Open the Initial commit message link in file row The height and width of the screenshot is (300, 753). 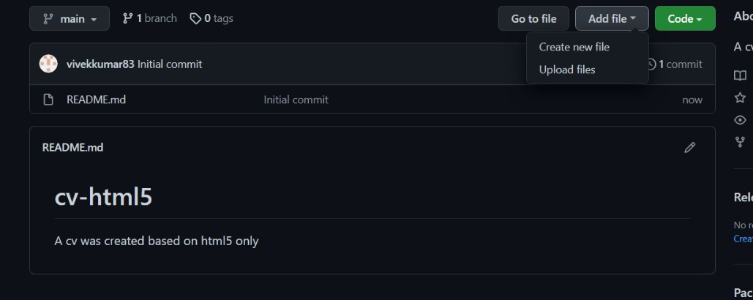(x=296, y=100)
